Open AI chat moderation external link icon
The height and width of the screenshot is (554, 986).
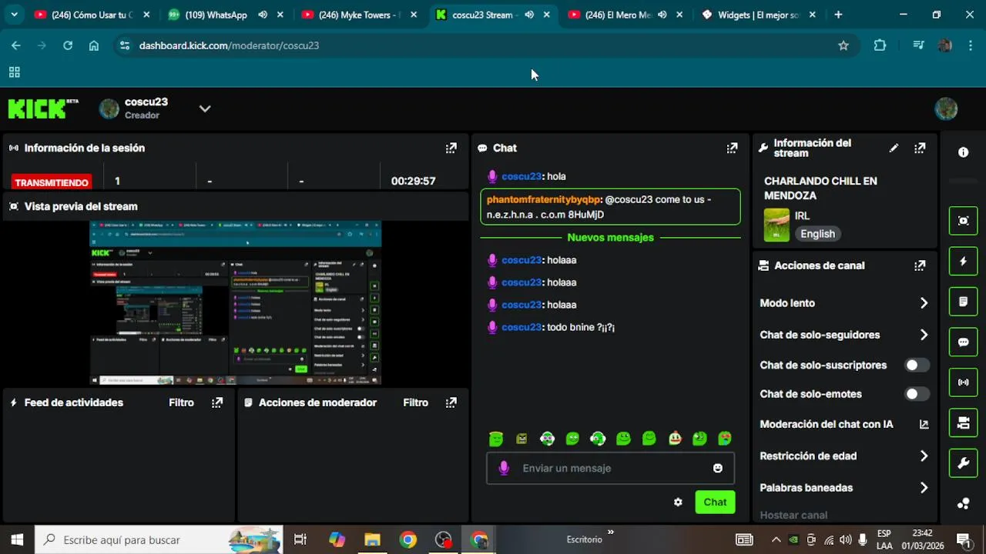pyautogui.click(x=924, y=424)
